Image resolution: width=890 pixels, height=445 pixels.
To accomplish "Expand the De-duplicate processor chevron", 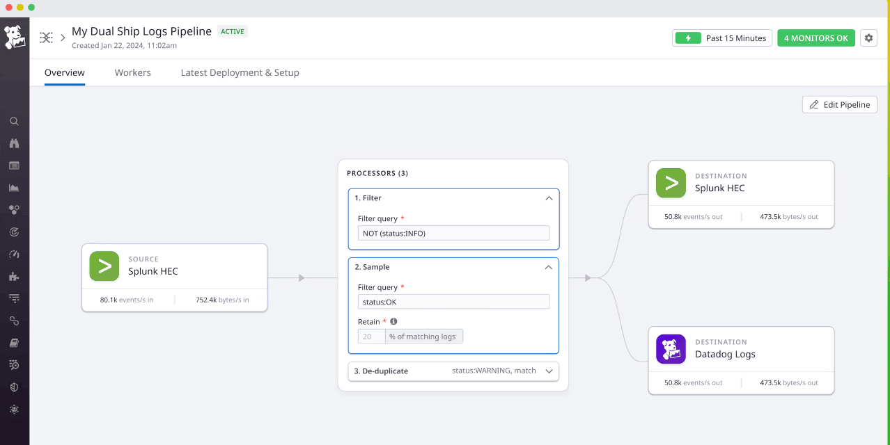I will 549,371.
